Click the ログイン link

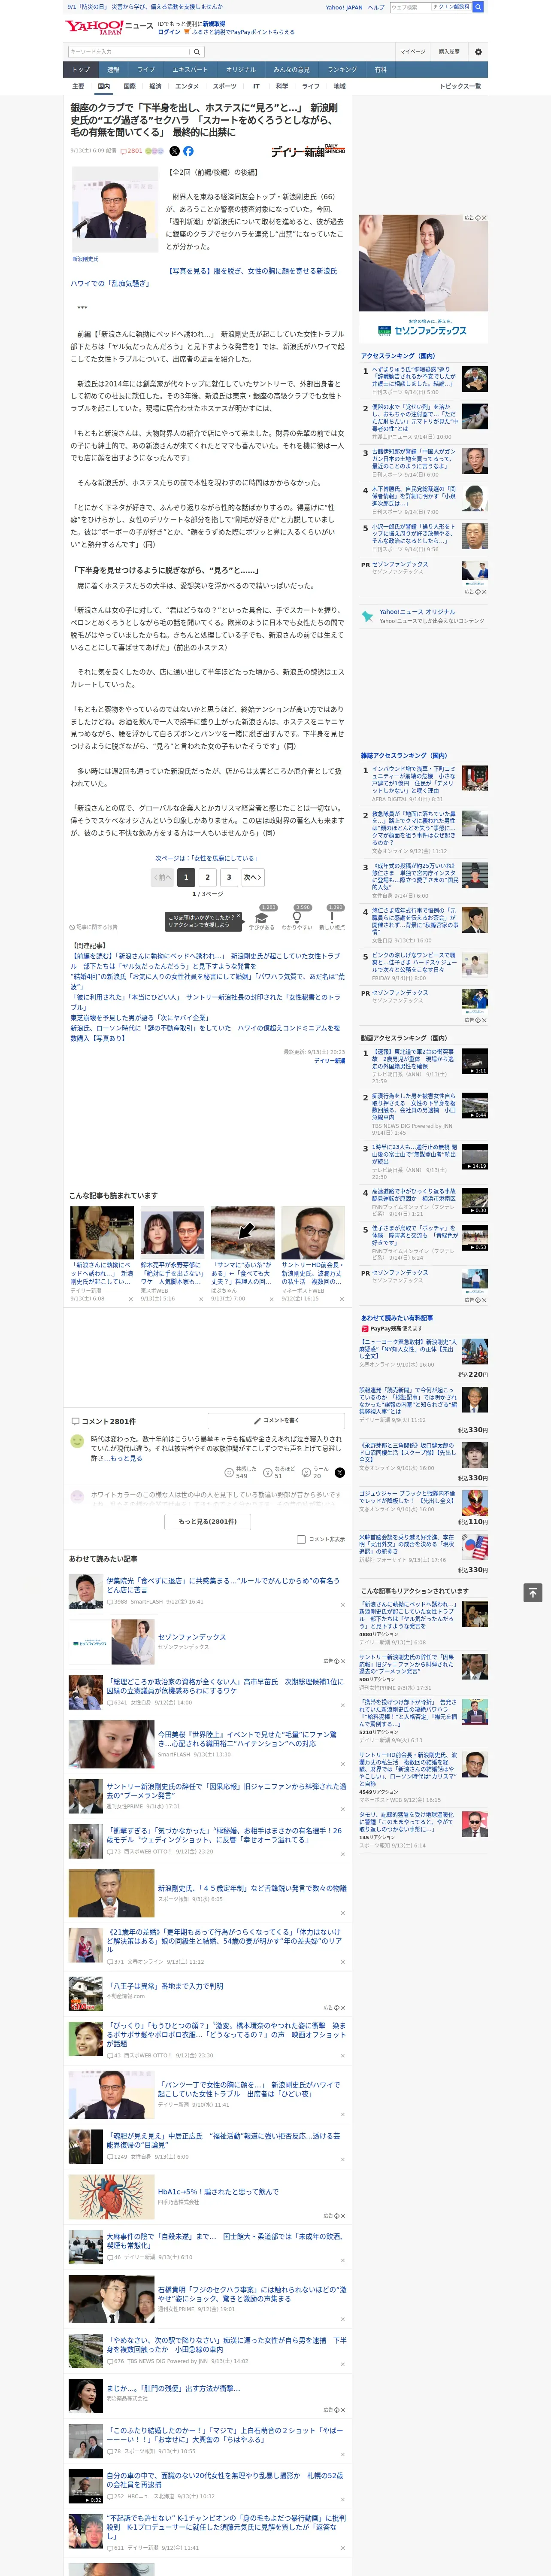[x=169, y=32]
